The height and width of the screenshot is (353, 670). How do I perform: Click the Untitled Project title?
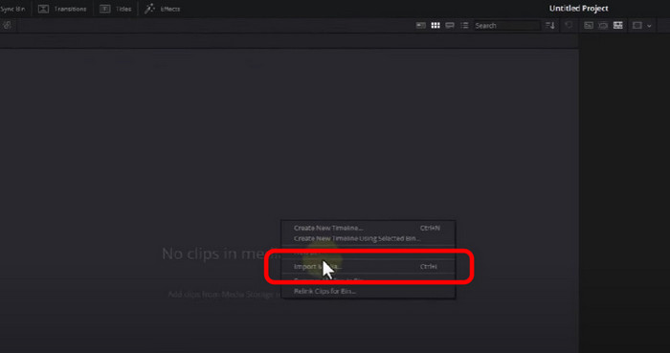click(578, 9)
